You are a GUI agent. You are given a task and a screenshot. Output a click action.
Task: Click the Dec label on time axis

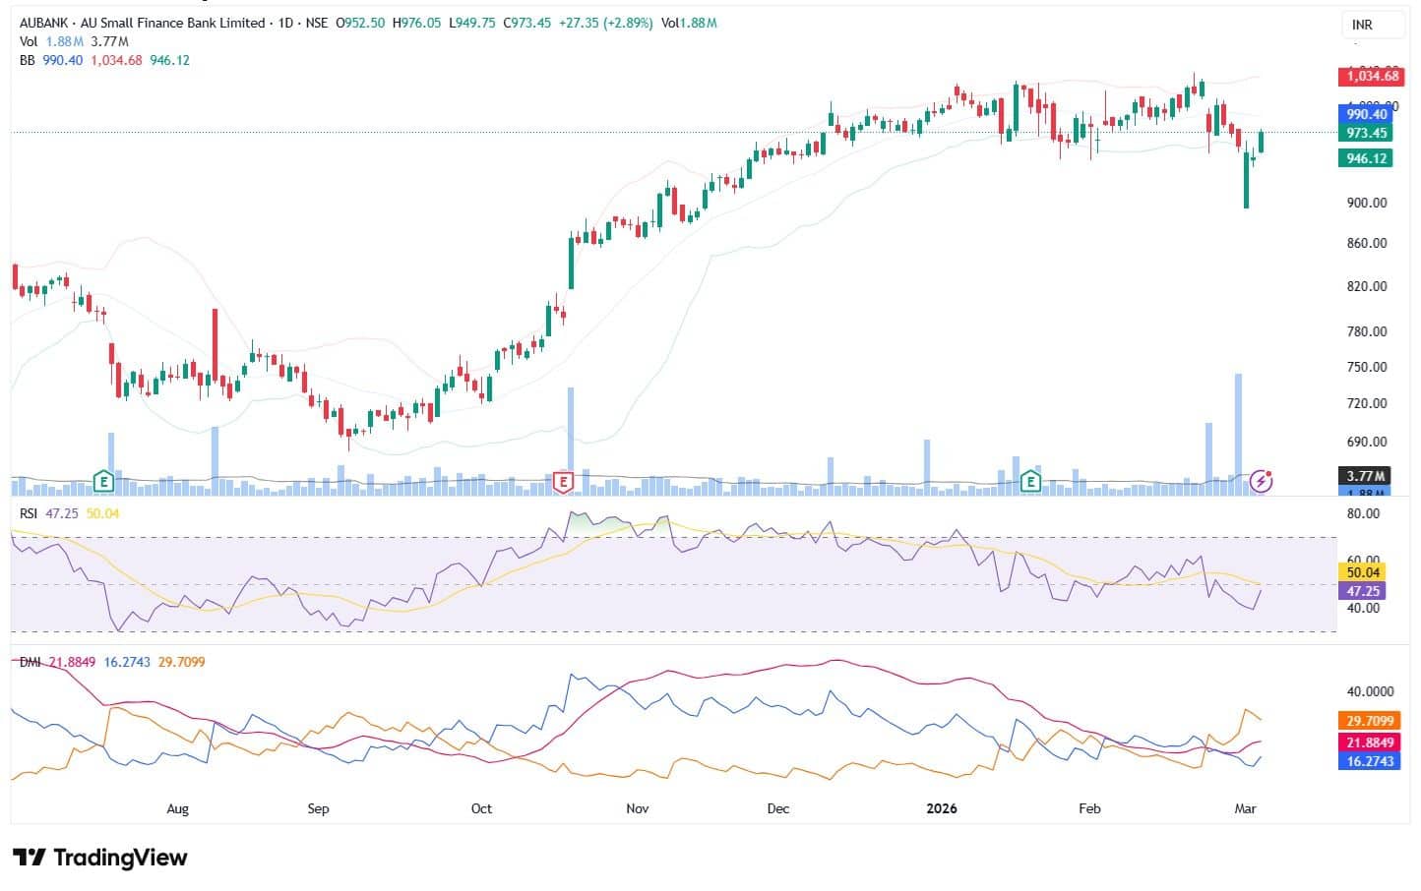coord(778,809)
